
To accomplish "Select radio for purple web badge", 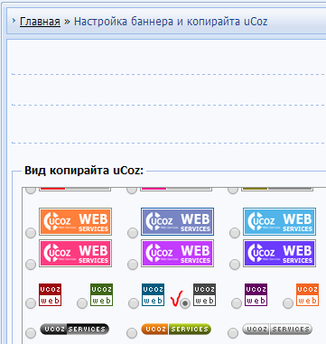I will pos(237,303).
